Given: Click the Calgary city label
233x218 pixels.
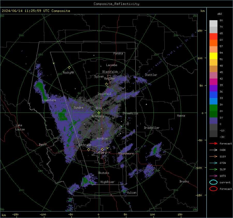Looking at the screenshot, I should pos(101,152).
